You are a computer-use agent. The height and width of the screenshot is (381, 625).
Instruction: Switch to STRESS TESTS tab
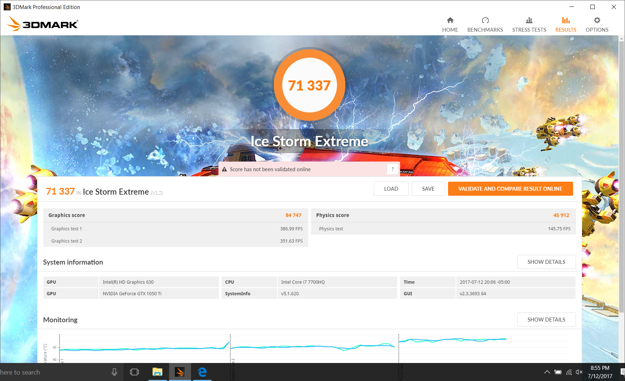(529, 25)
